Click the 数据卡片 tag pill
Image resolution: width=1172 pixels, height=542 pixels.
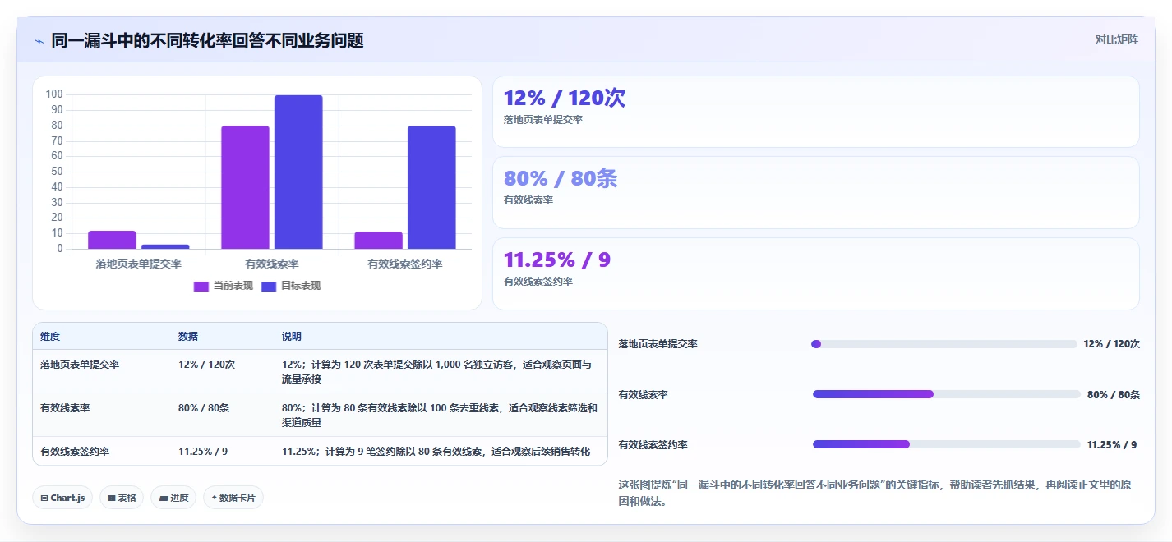tap(233, 498)
